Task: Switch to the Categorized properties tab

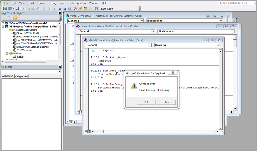Action: click(21, 76)
